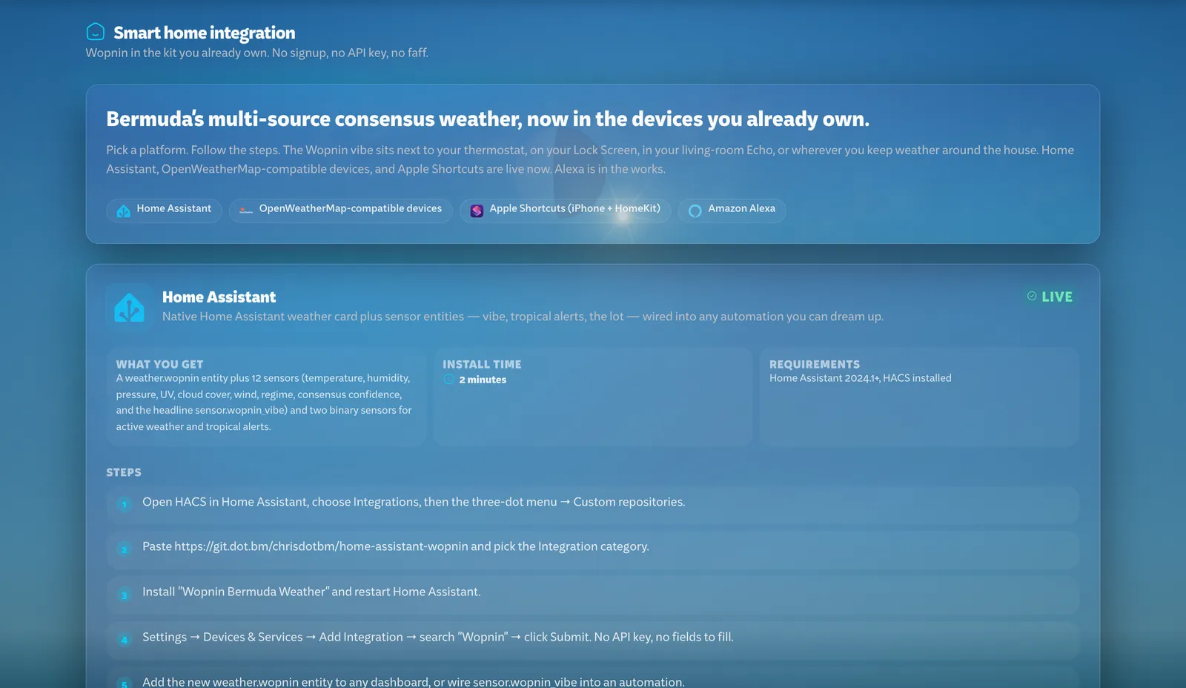
Task: Click step 3 Install Wopnin Bermuda Weather
Action: click(592, 594)
